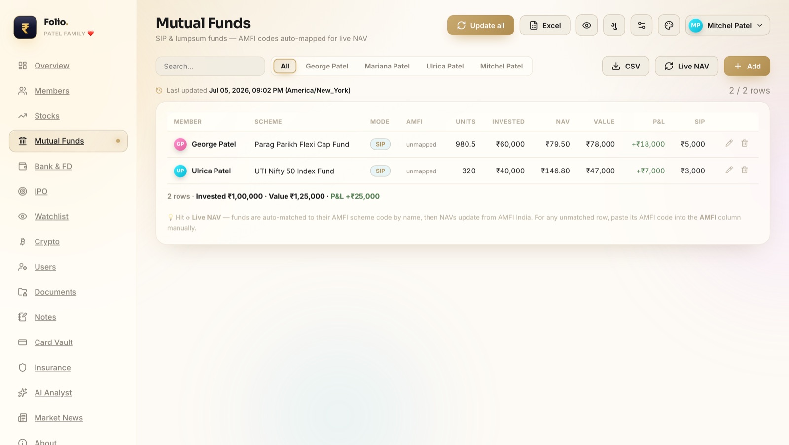The height and width of the screenshot is (445, 789).
Task: Click the Last updated clock icon
Action: [x=159, y=91]
